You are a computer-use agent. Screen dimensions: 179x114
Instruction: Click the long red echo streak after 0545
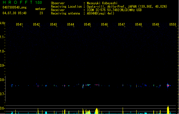coord(96,85)
